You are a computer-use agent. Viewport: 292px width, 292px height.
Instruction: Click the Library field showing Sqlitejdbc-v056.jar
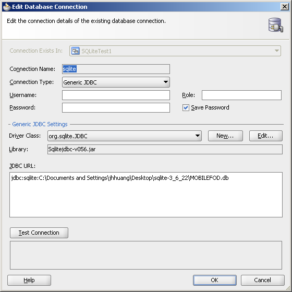pyautogui.click(x=165, y=149)
